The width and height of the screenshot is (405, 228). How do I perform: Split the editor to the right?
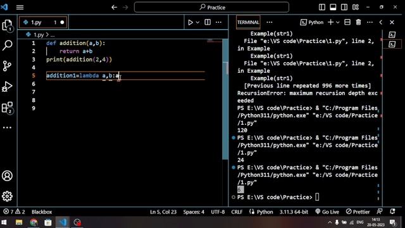coord(208,22)
